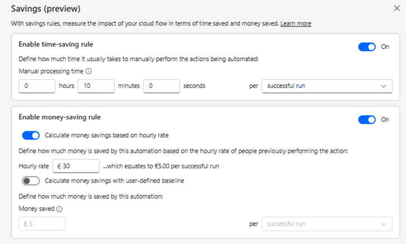Image resolution: width=406 pixels, height=244 pixels.
Task: Click the minutes input field
Action: [96, 86]
